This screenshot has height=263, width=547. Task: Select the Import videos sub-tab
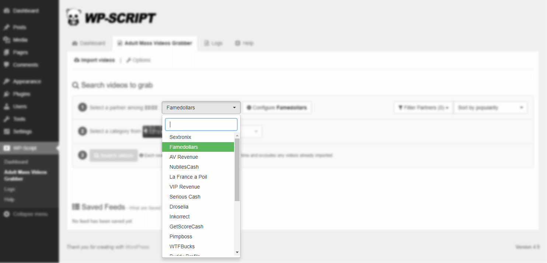pos(94,60)
